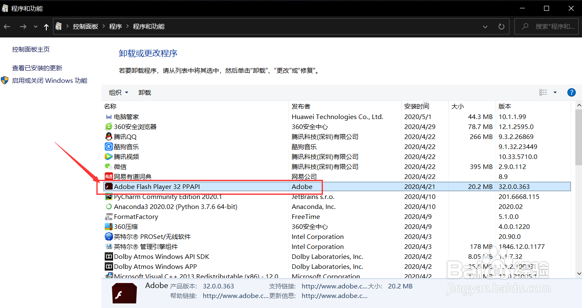Expand the address bar history dropdown
This screenshot has height=308, width=582.
(x=485, y=27)
